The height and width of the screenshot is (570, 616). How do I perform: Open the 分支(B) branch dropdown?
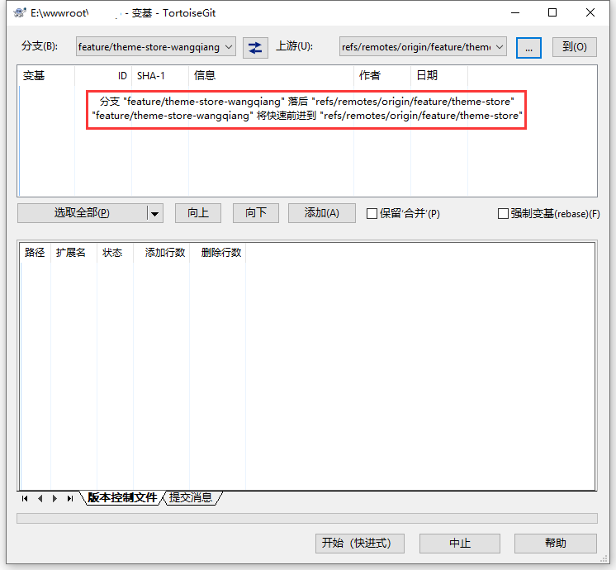pyautogui.click(x=156, y=47)
